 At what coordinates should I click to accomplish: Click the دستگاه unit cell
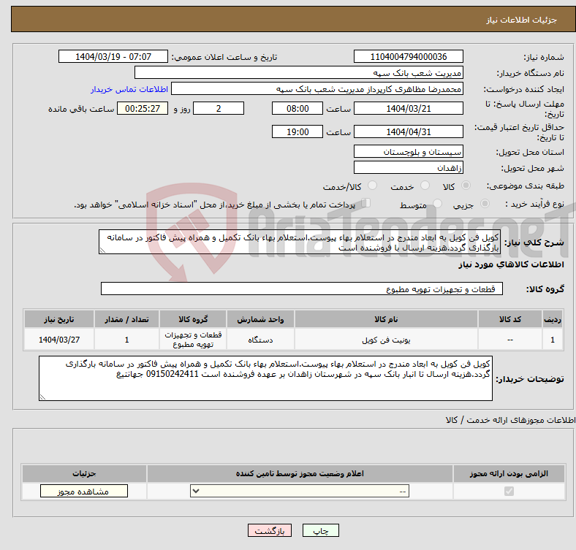point(260,340)
